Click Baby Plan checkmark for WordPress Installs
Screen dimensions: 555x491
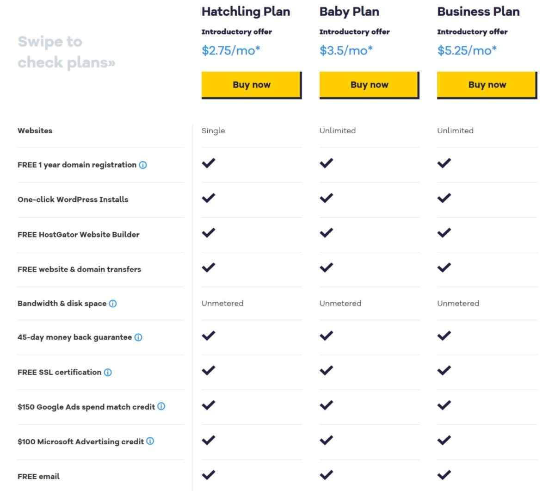tap(327, 198)
